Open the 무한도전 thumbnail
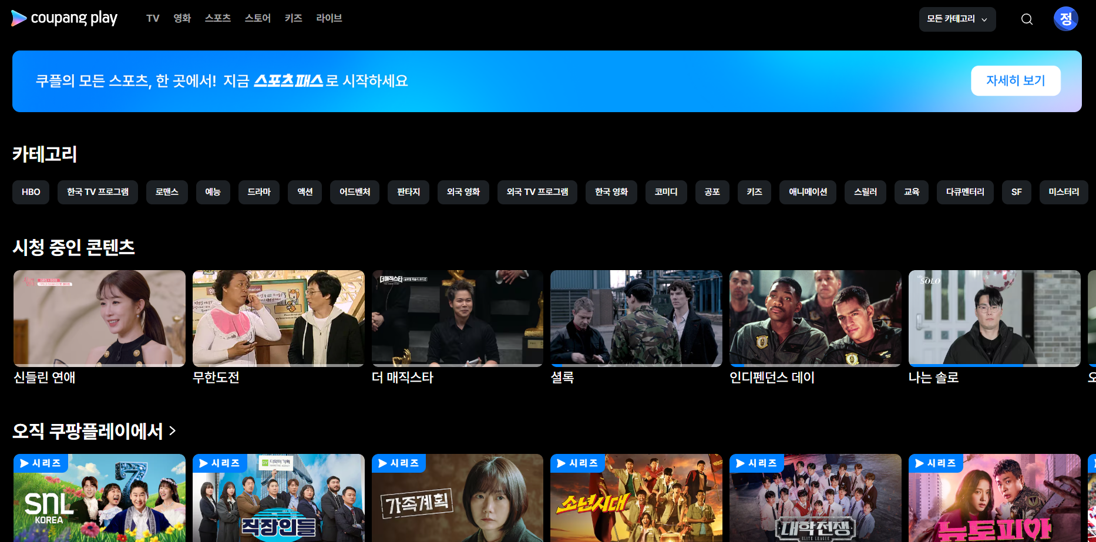 pos(278,318)
